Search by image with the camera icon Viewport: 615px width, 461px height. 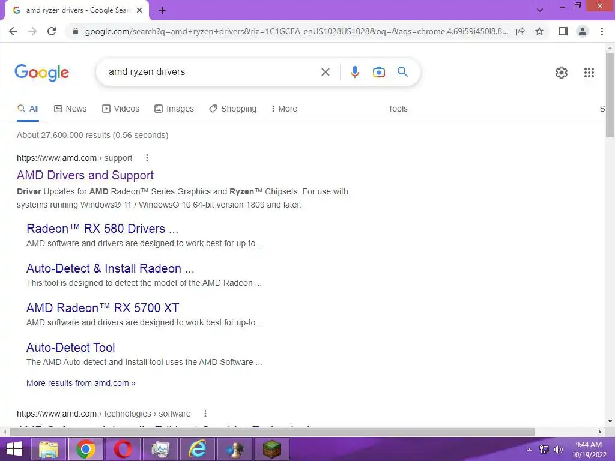(379, 72)
